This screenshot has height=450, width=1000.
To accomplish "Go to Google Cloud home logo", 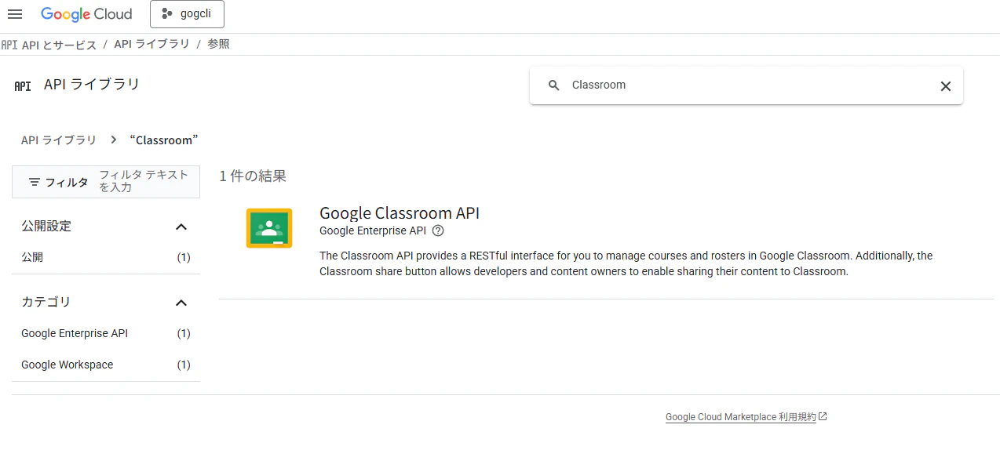I will click(x=86, y=14).
